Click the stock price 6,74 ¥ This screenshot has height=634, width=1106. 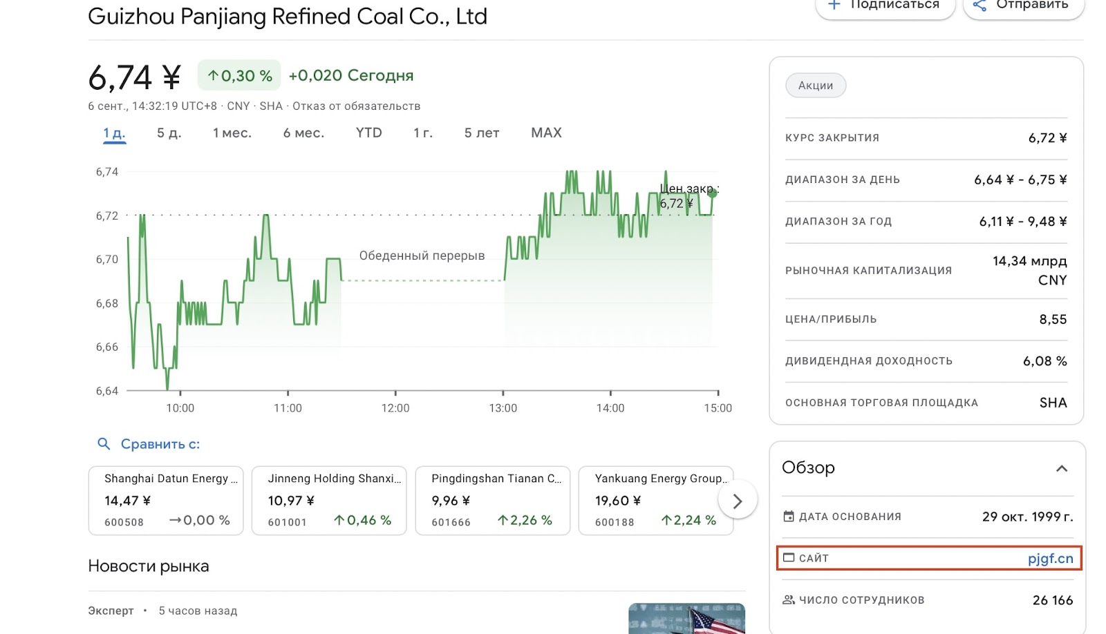point(135,77)
